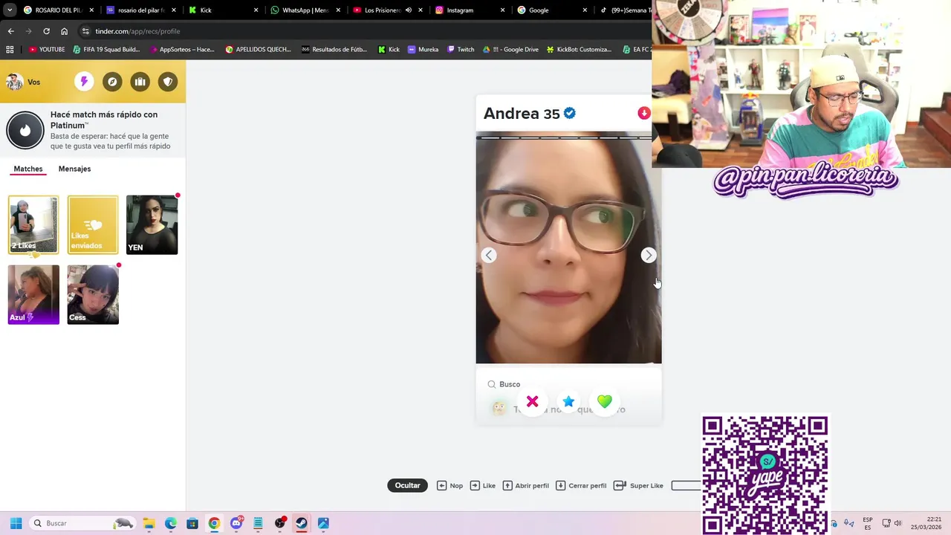Screen dimensions: 951x535
Task: Click the browser Back arrow
Action: pyautogui.click(x=10, y=31)
